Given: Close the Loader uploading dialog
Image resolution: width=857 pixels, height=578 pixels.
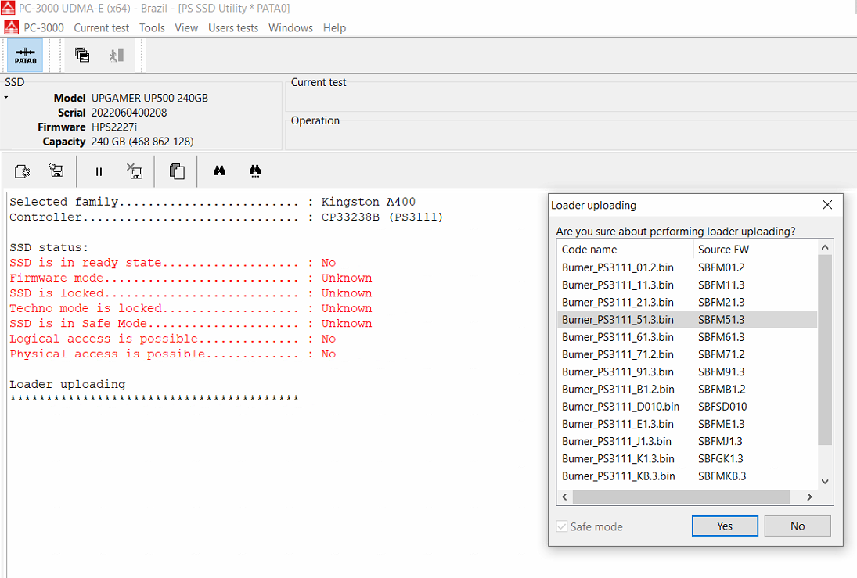Looking at the screenshot, I should (827, 205).
